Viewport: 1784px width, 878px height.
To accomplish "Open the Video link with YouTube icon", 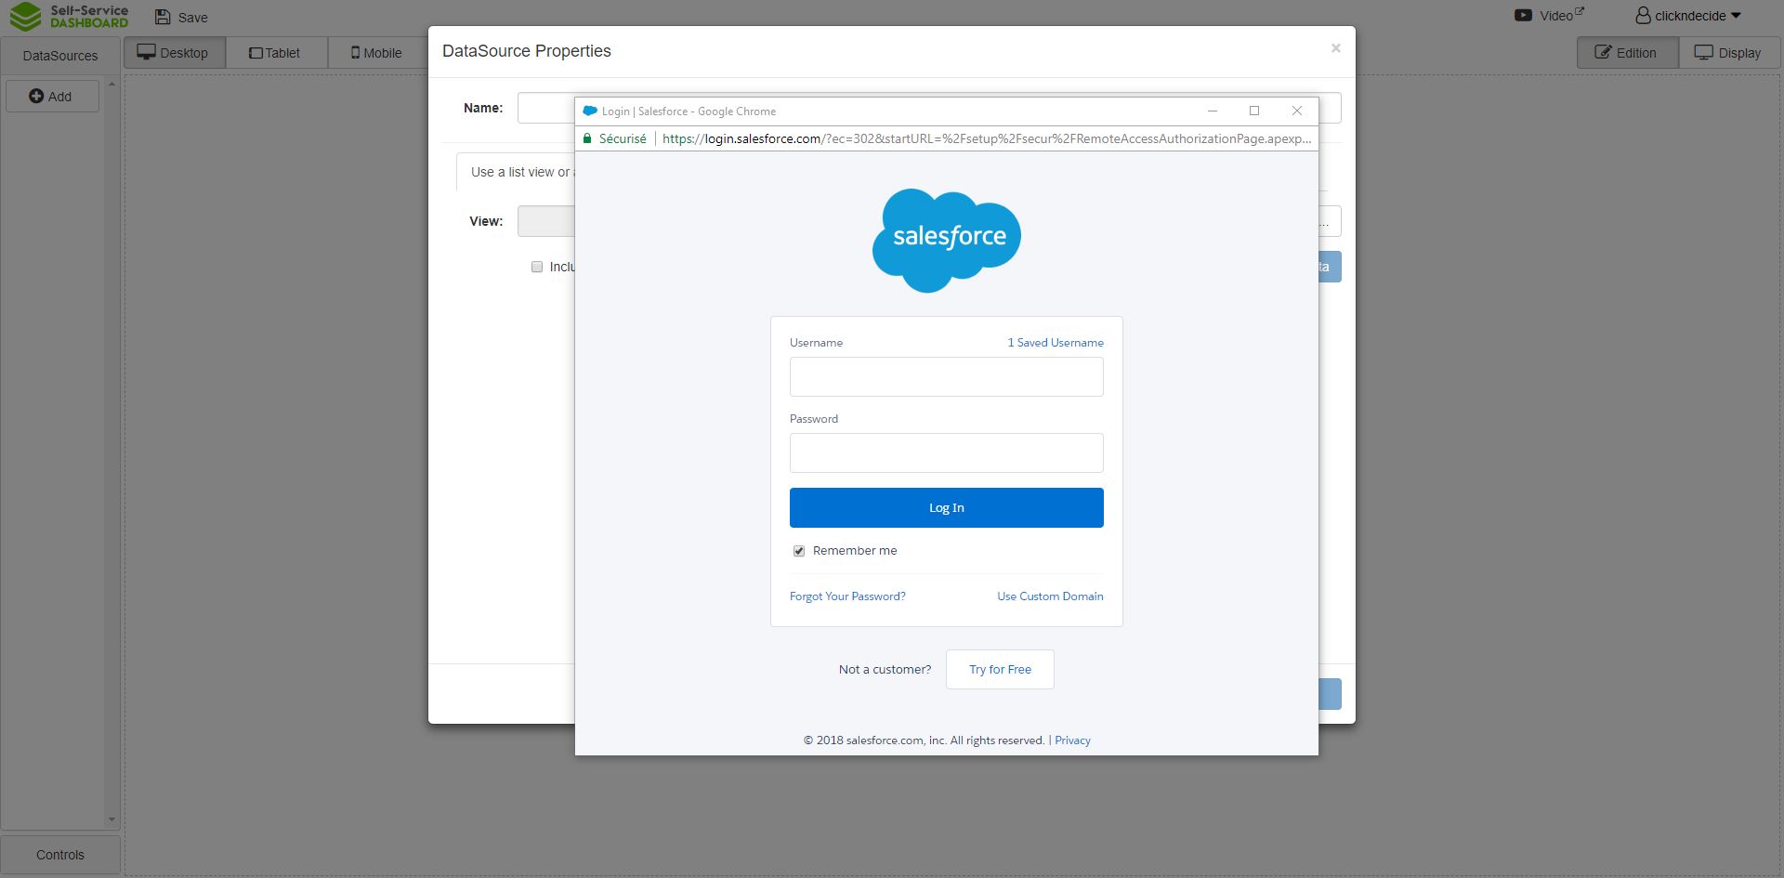I will [1549, 15].
